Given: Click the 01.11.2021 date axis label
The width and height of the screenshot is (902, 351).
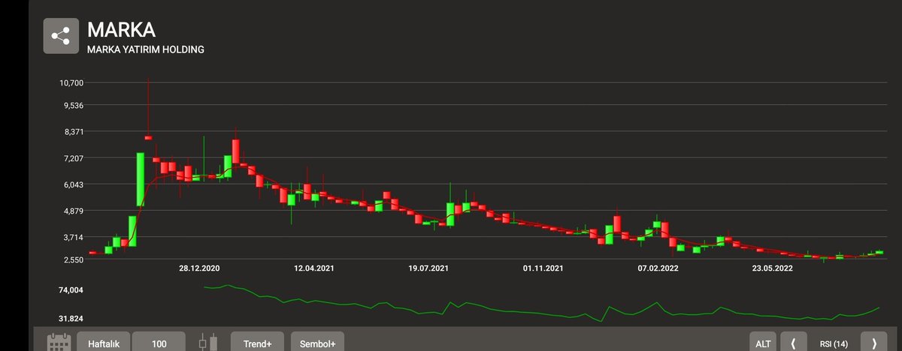Looking at the screenshot, I should tap(543, 268).
